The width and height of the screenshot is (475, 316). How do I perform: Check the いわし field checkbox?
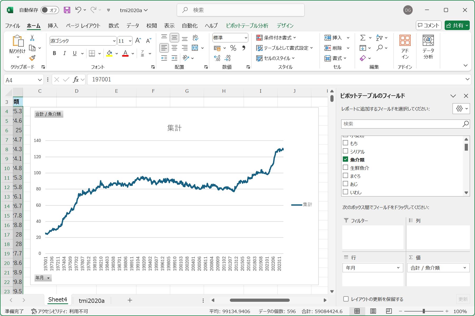click(x=345, y=192)
